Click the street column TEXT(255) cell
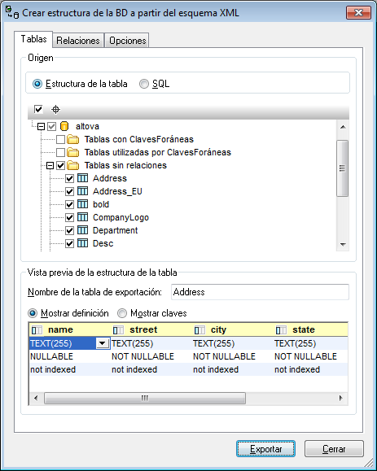The height and width of the screenshot is (471, 377). click(151, 343)
